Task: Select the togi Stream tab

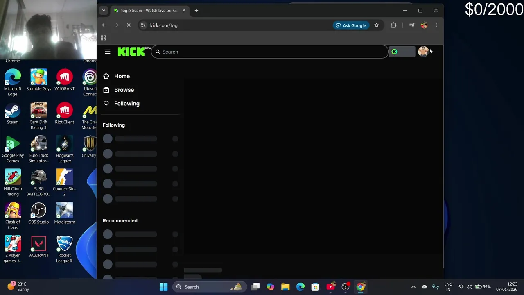Action: pos(150,10)
